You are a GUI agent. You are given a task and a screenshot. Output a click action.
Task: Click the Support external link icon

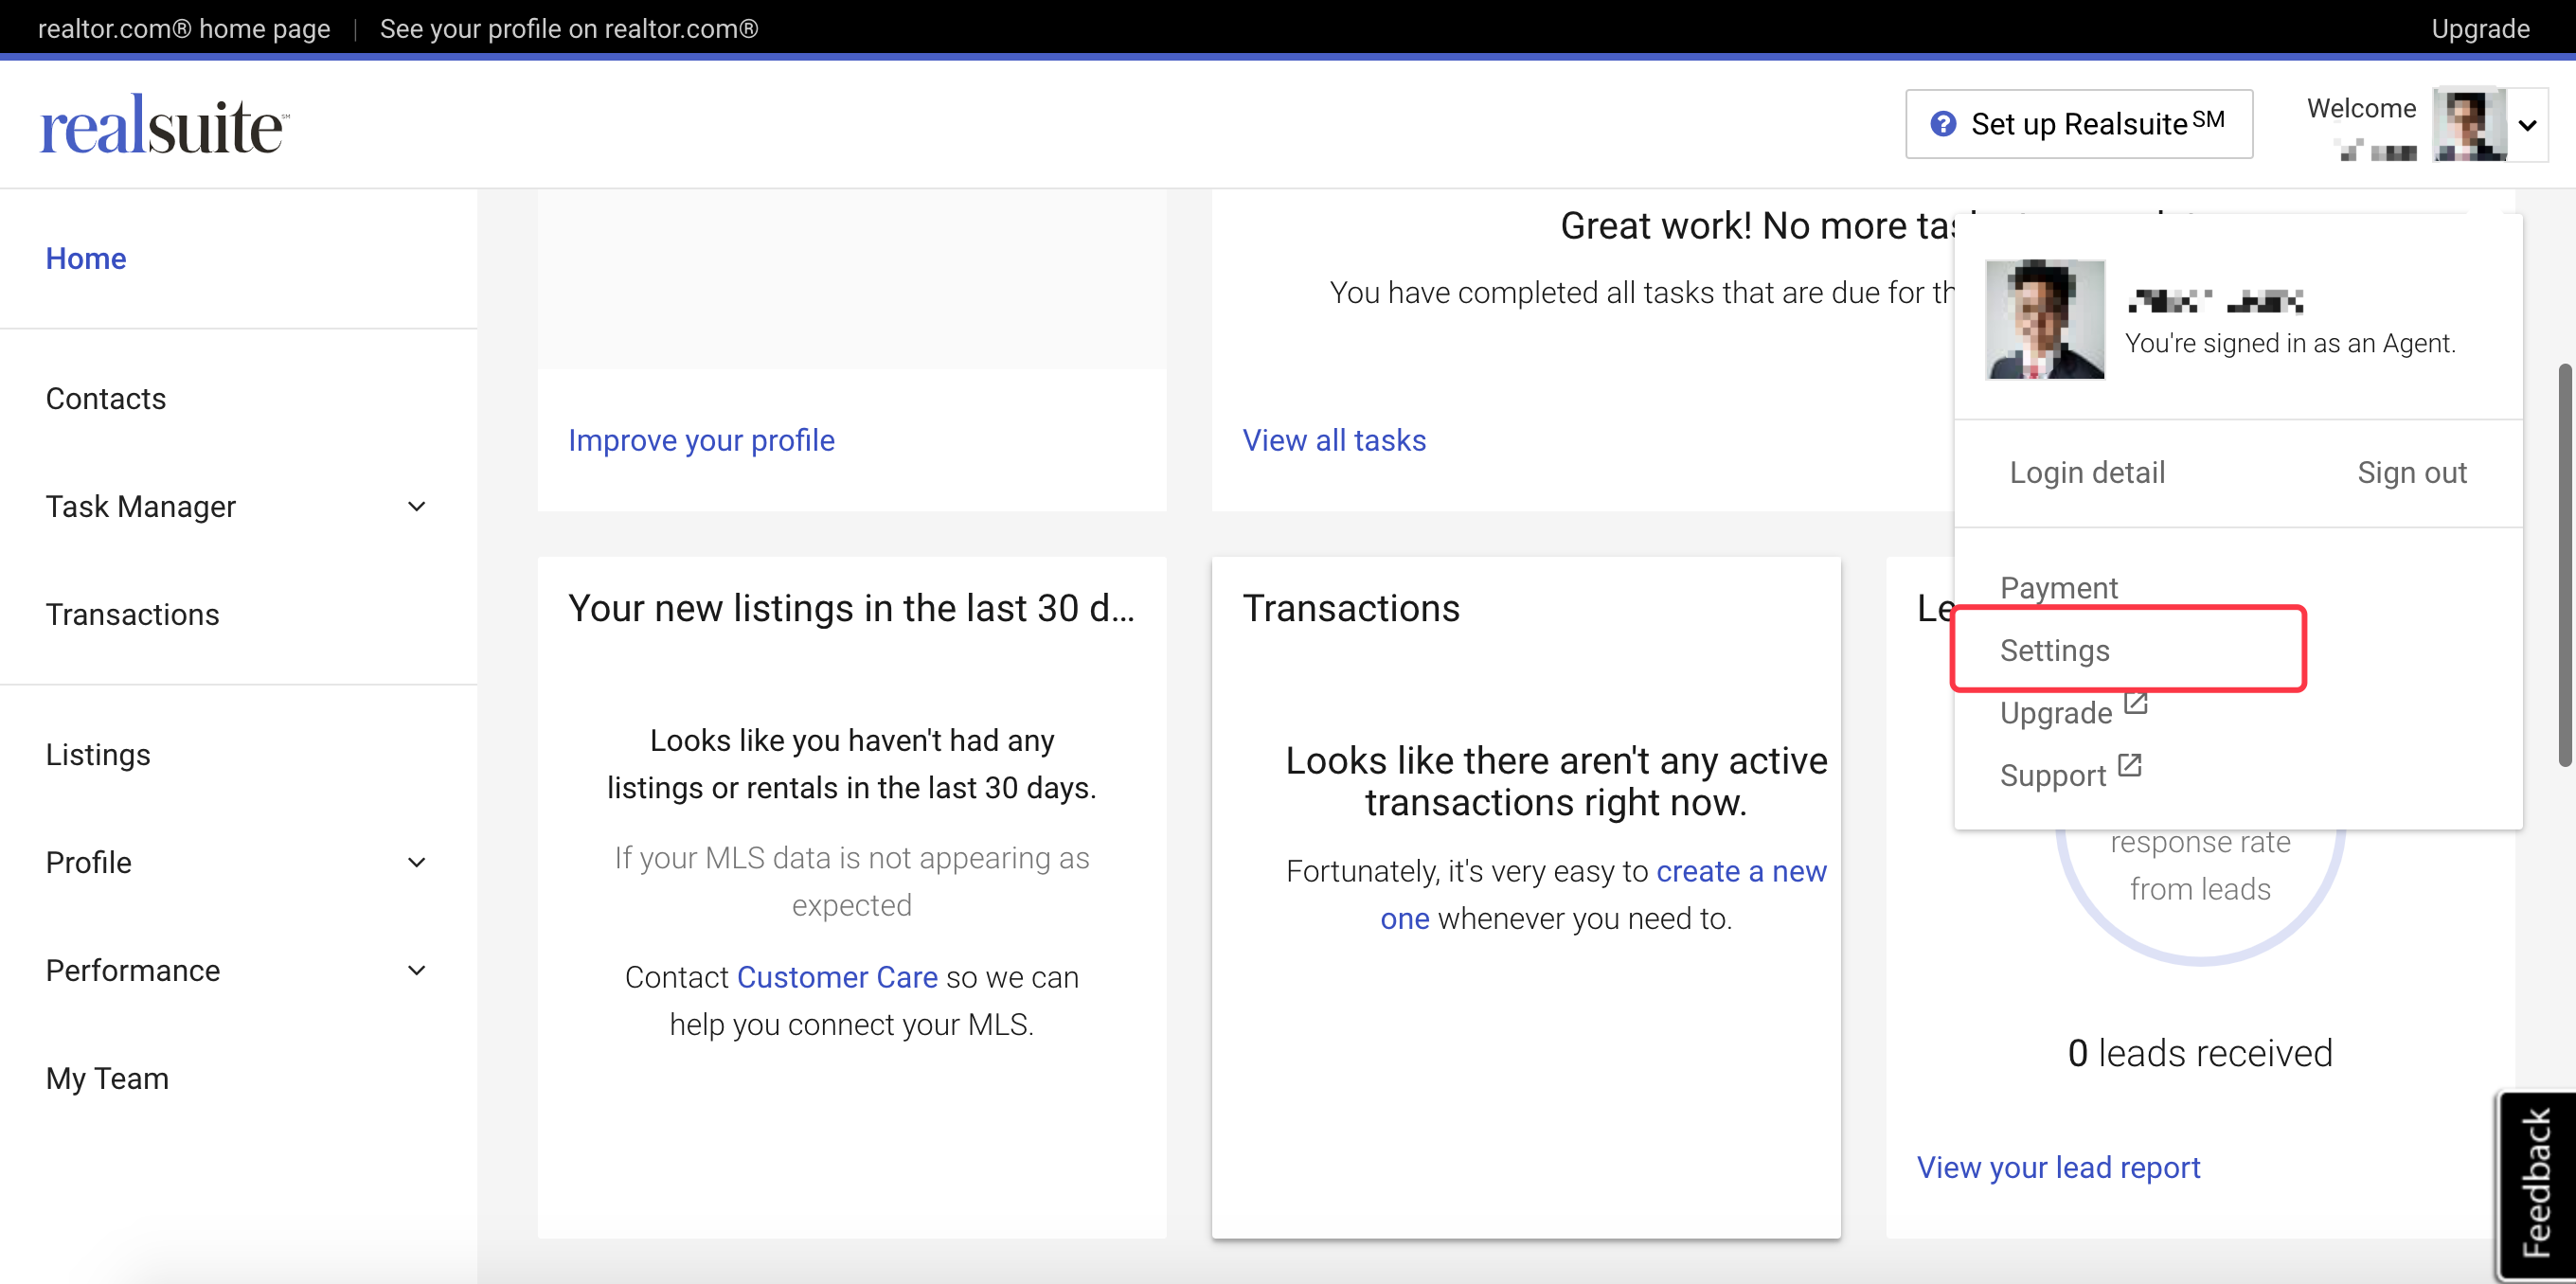coord(2129,766)
